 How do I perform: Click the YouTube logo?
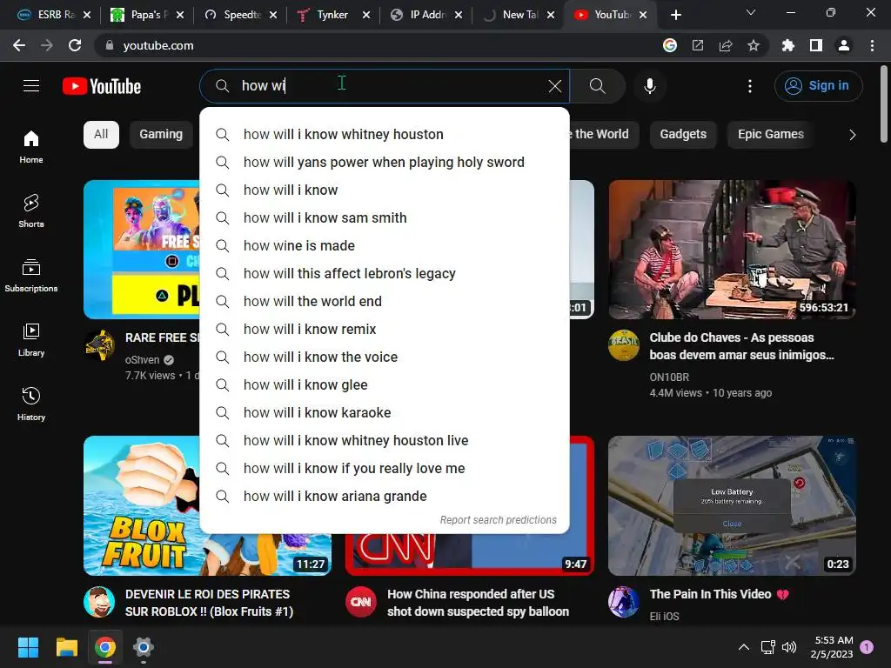102,86
